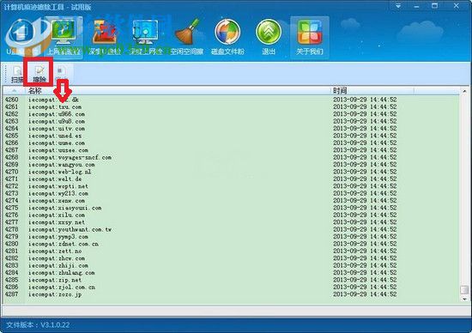This screenshot has height=333, width=472.
Task: Select row iecompat:zett.no
Action: (x=231, y=251)
